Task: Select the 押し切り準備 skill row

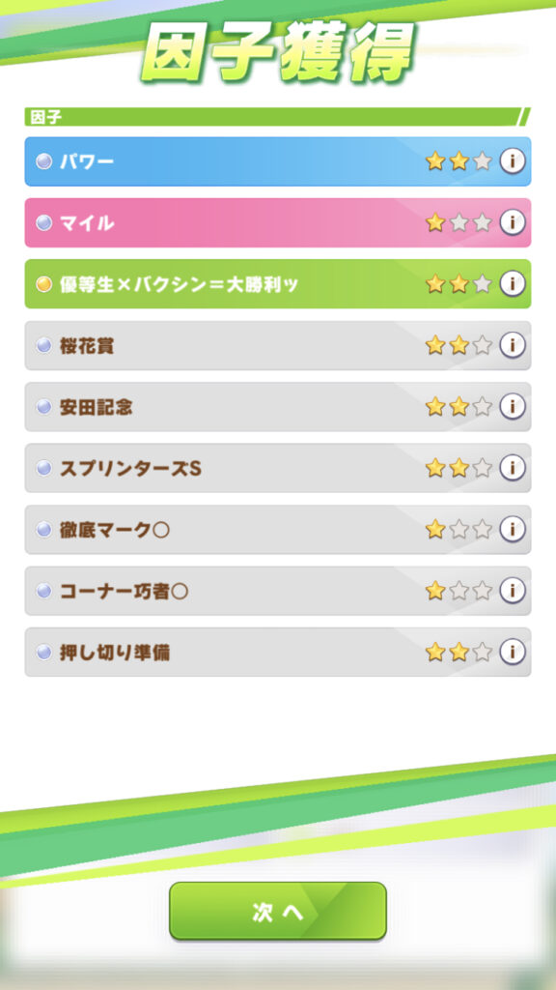Action: (x=277, y=652)
